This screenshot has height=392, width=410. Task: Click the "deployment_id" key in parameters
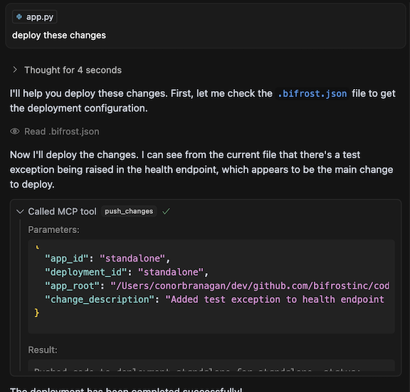[86, 272]
